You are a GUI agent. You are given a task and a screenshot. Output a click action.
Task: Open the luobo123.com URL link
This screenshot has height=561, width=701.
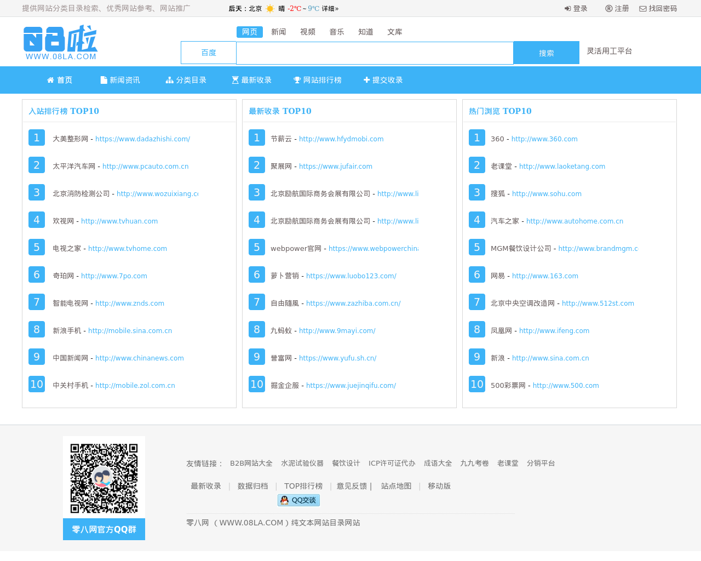click(351, 276)
